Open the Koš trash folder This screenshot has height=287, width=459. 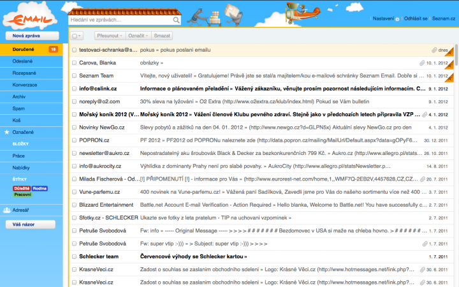(x=31, y=121)
